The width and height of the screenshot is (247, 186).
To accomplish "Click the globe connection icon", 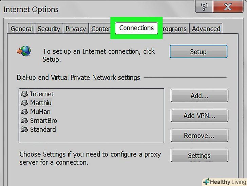I will tap(24, 51).
